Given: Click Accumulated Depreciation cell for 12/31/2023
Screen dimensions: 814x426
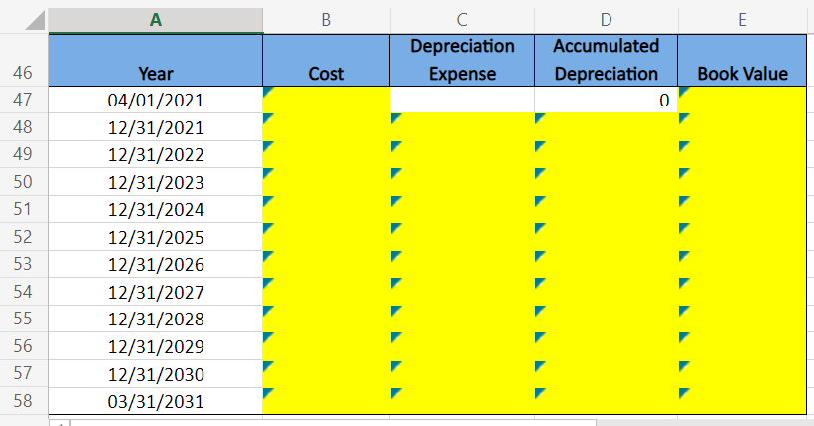Looking at the screenshot, I should [x=606, y=182].
